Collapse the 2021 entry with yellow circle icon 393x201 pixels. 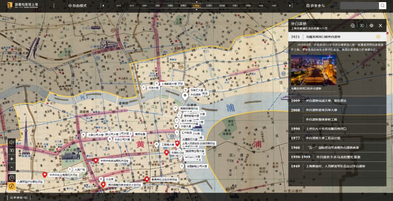[378, 37]
